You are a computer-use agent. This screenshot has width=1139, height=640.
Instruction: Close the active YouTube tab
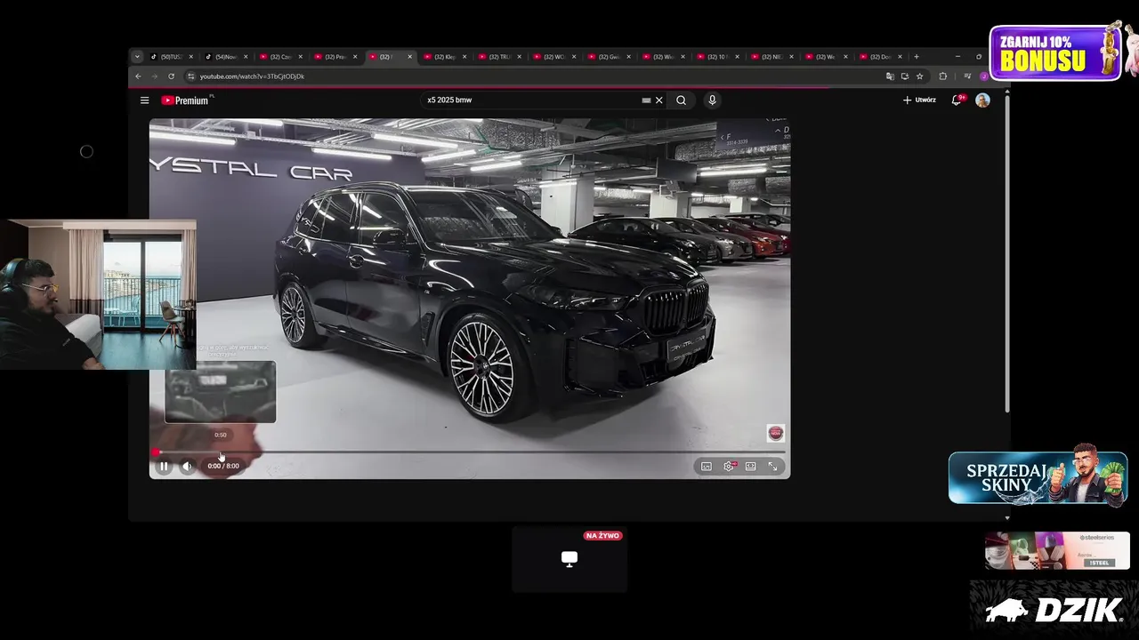(410, 57)
